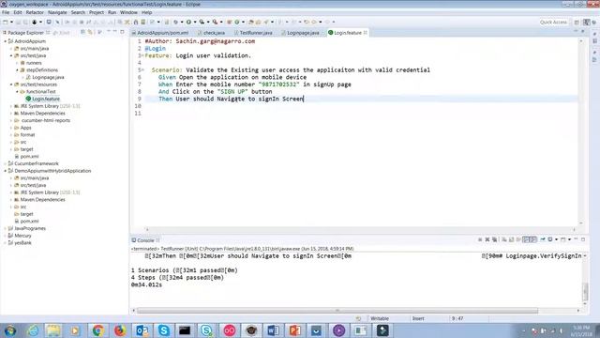
Task: Collapse the AdroidAppium project node
Action: tap(6, 41)
